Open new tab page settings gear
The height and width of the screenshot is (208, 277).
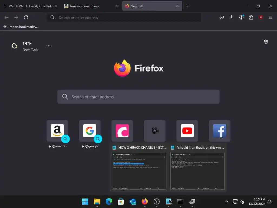pyautogui.click(x=266, y=42)
